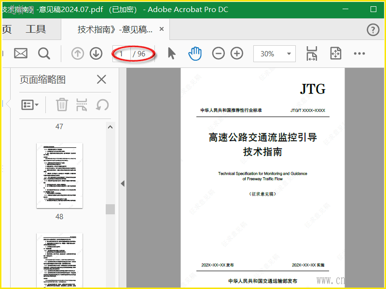Click the total page count / 96
Image resolution: width=386 pixels, height=289 pixels.
(x=139, y=54)
